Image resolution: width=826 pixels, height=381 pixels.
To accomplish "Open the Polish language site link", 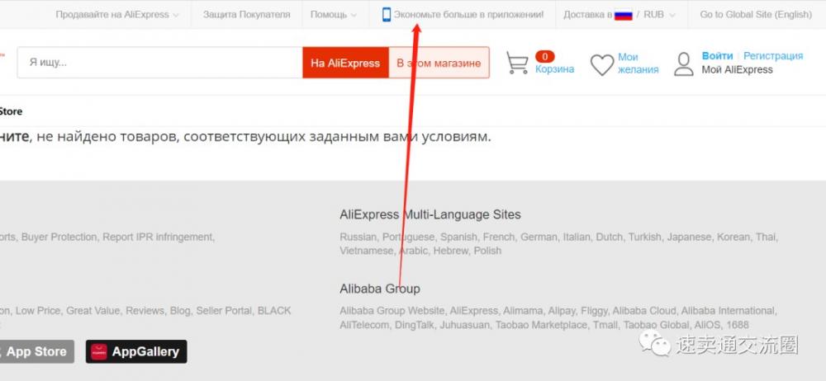I will pyautogui.click(x=488, y=251).
